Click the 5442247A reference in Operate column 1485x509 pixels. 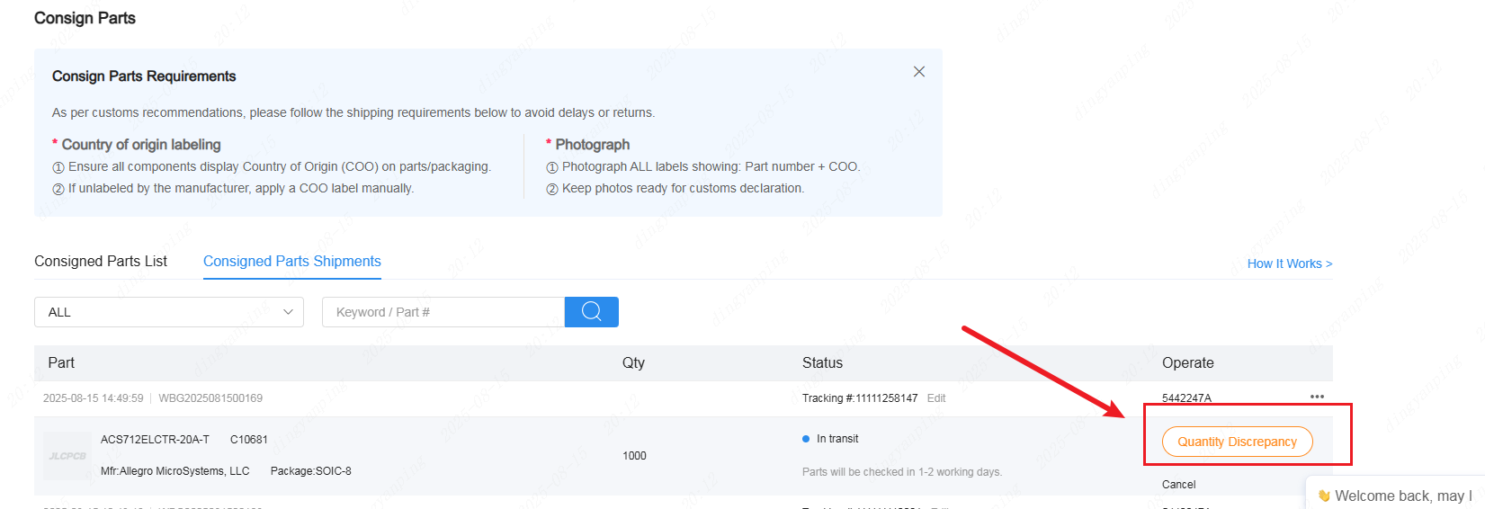(x=1186, y=398)
